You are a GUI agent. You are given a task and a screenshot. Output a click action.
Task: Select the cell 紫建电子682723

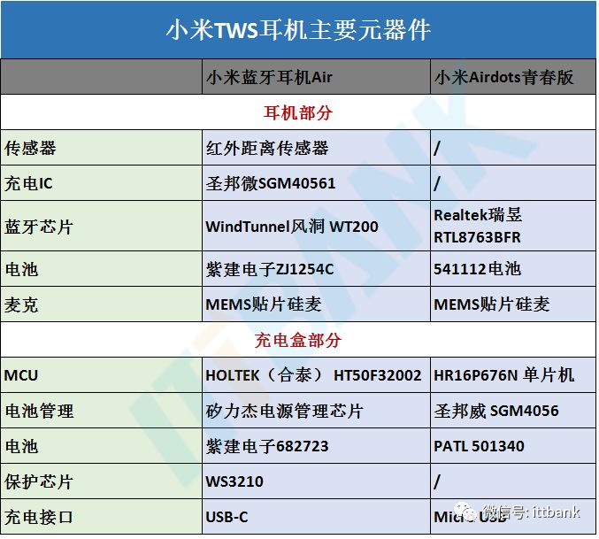click(316, 446)
